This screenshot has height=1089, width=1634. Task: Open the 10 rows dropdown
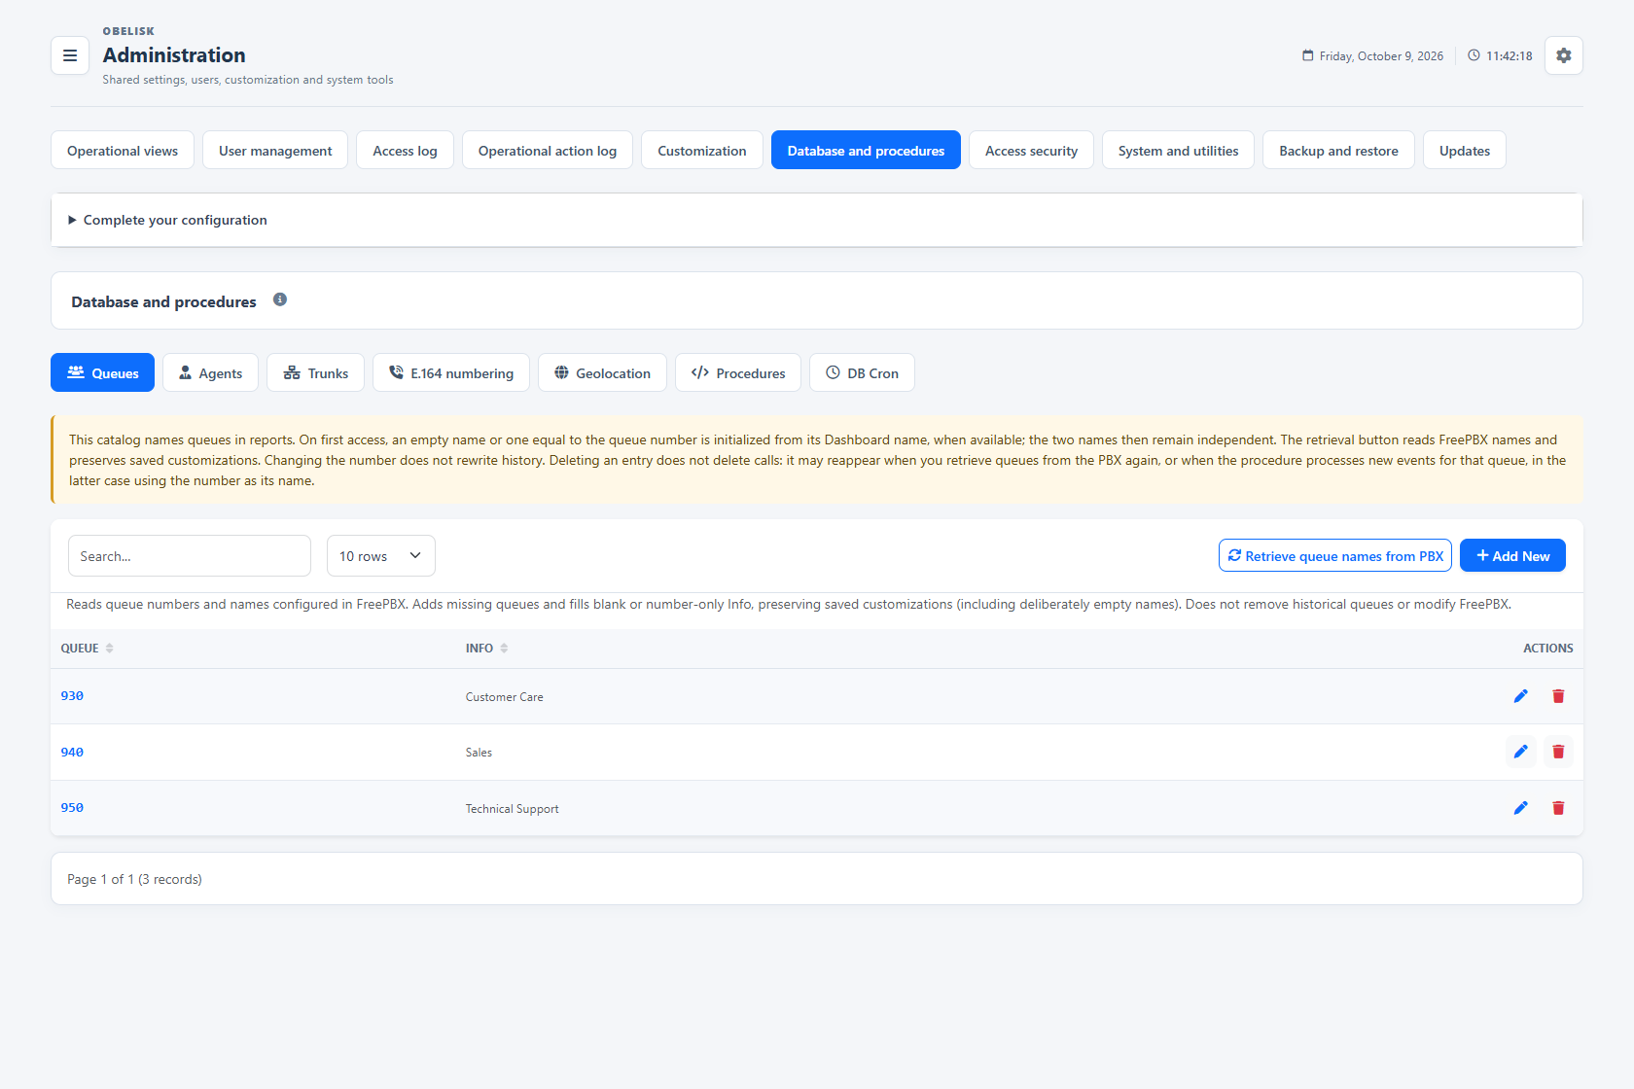pyautogui.click(x=381, y=556)
